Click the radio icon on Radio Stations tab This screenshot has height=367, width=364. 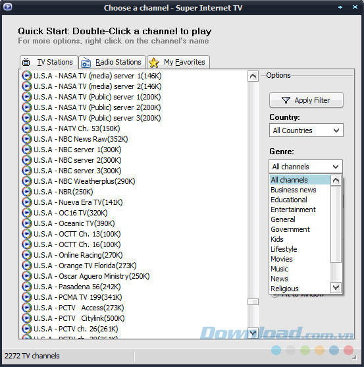86,63
